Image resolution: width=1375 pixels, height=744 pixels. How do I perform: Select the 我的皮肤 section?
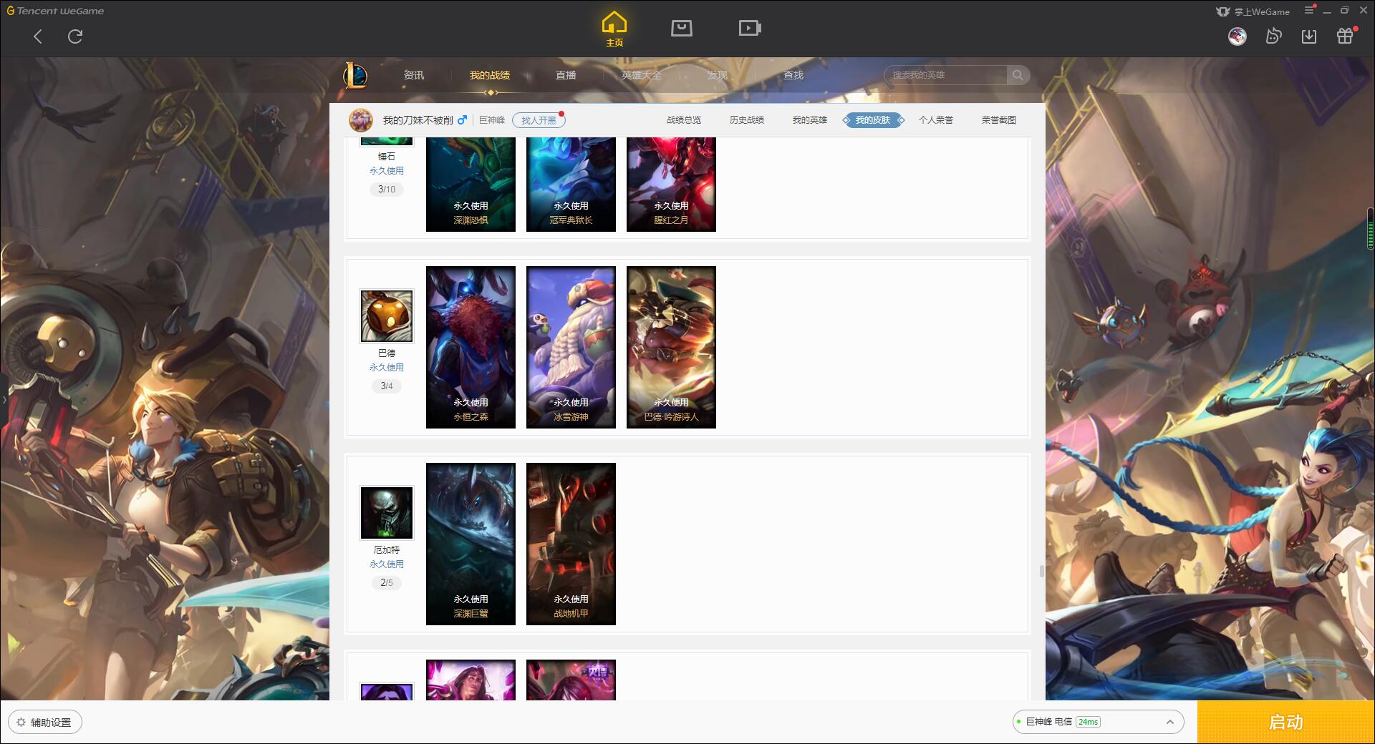[873, 120]
